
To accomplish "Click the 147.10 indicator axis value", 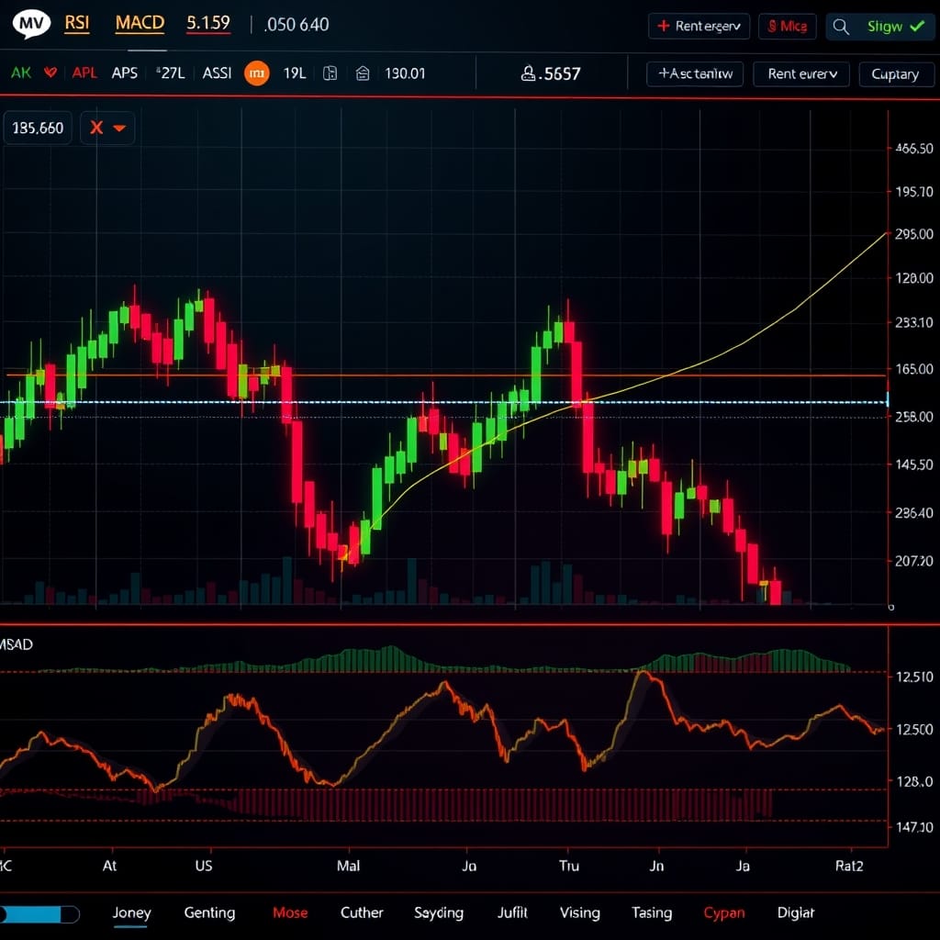I will click(x=914, y=827).
